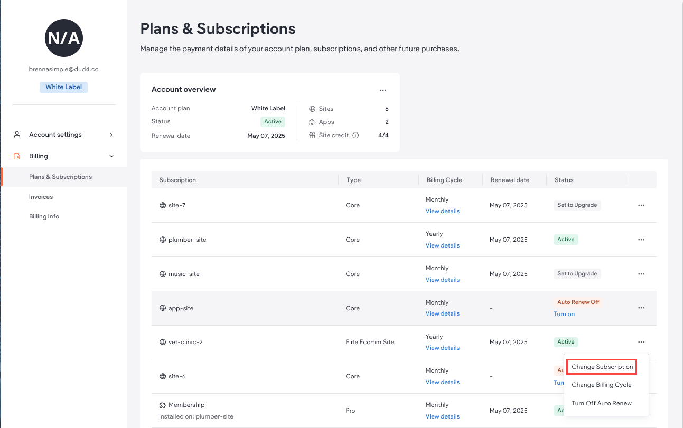
Task: Click the Sites globe icon in Account overview
Action: (x=311, y=109)
